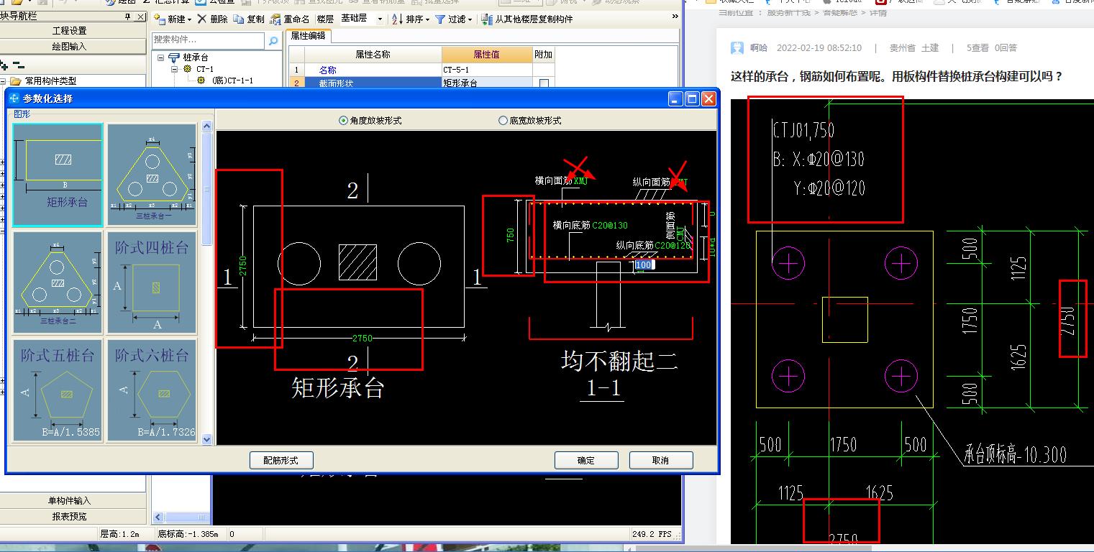Screen dimensions: 1094x552
Task: Click the 名称 value cell CT-5-1
Action: (487, 70)
